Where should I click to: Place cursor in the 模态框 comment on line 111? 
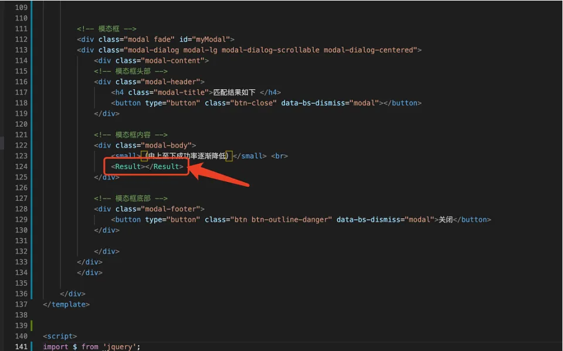(107, 29)
